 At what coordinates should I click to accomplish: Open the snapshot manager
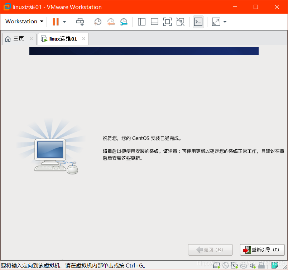coord(124,22)
